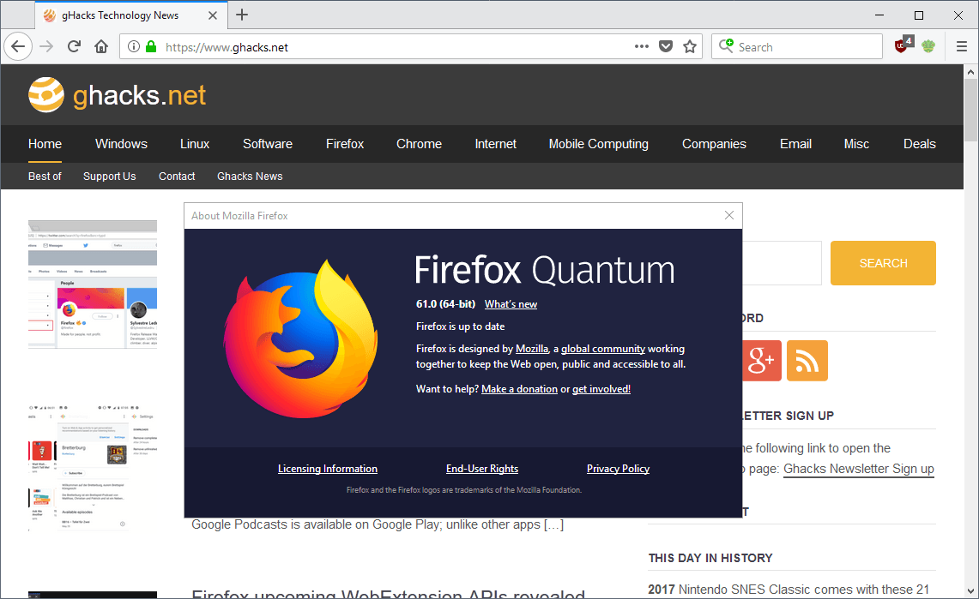
Task: Click the yellow SEARCH button
Action: 883,263
